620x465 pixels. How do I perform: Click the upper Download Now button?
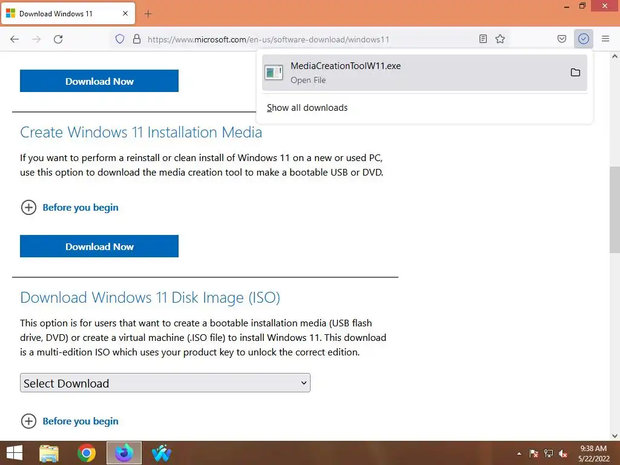click(99, 81)
